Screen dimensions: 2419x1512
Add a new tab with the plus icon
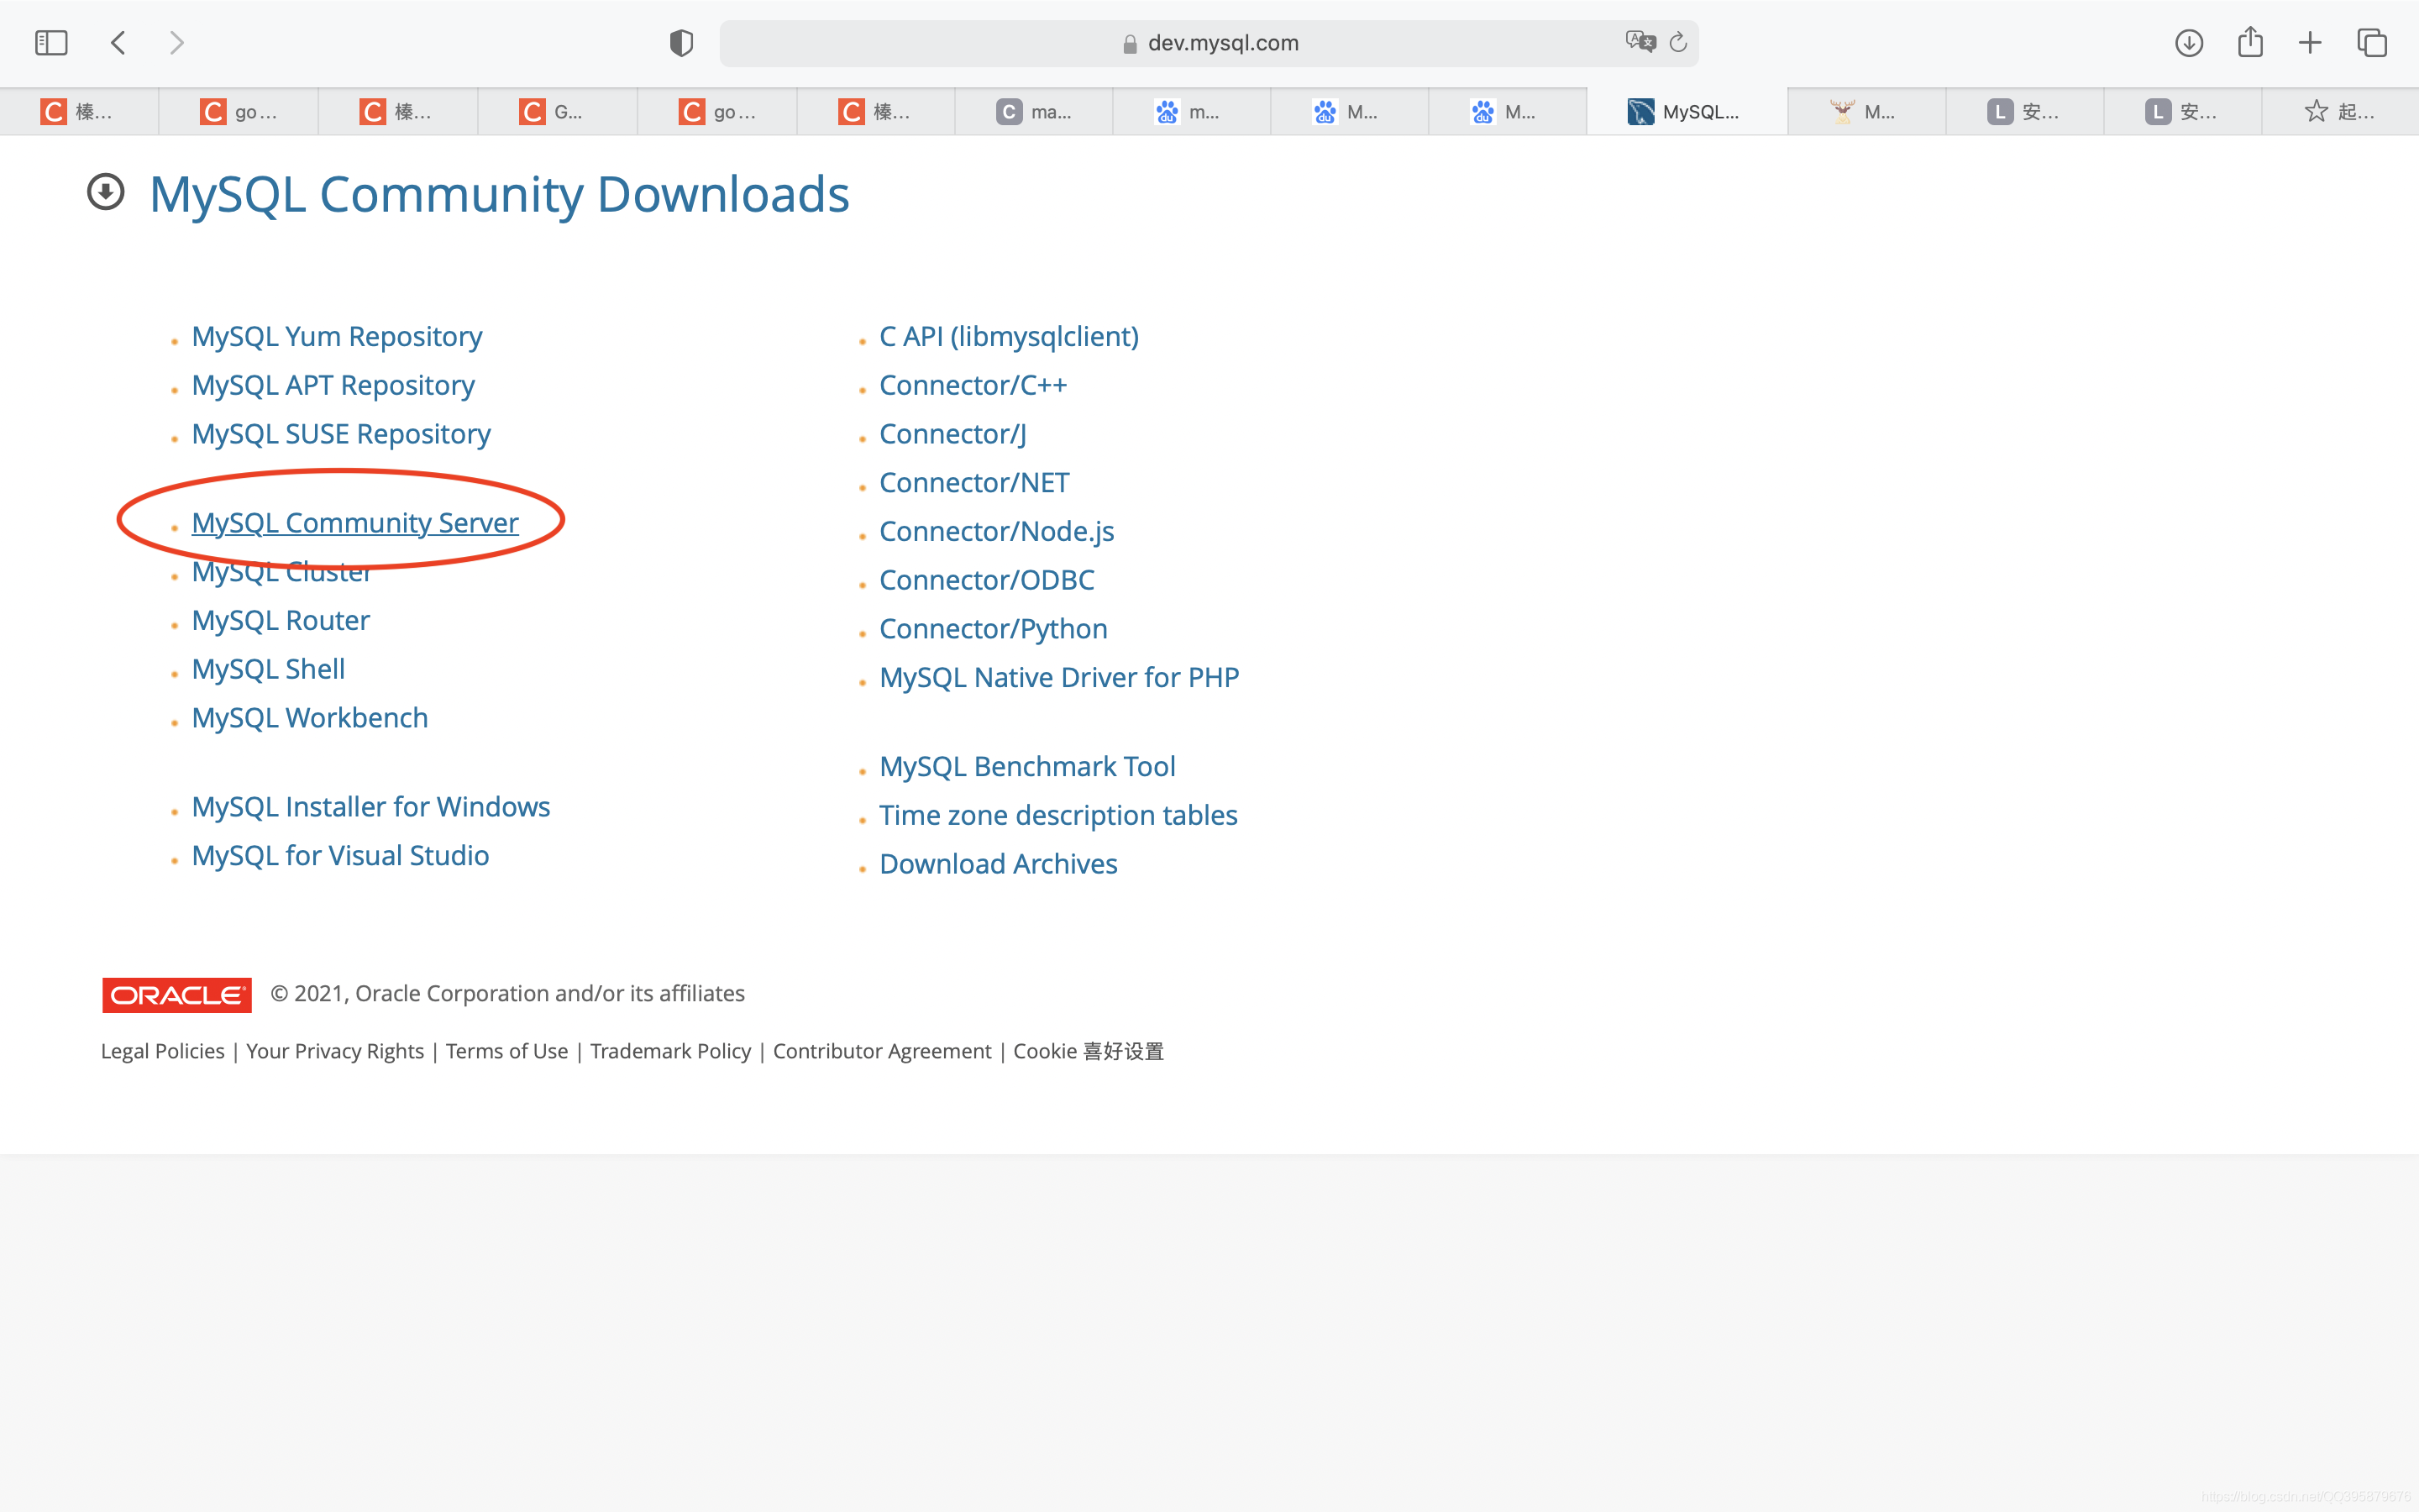click(x=2310, y=43)
